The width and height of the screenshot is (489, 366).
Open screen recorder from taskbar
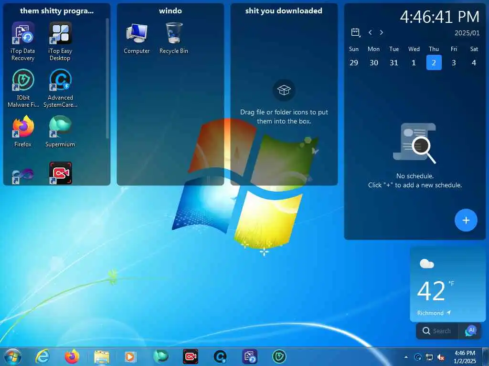(x=190, y=356)
